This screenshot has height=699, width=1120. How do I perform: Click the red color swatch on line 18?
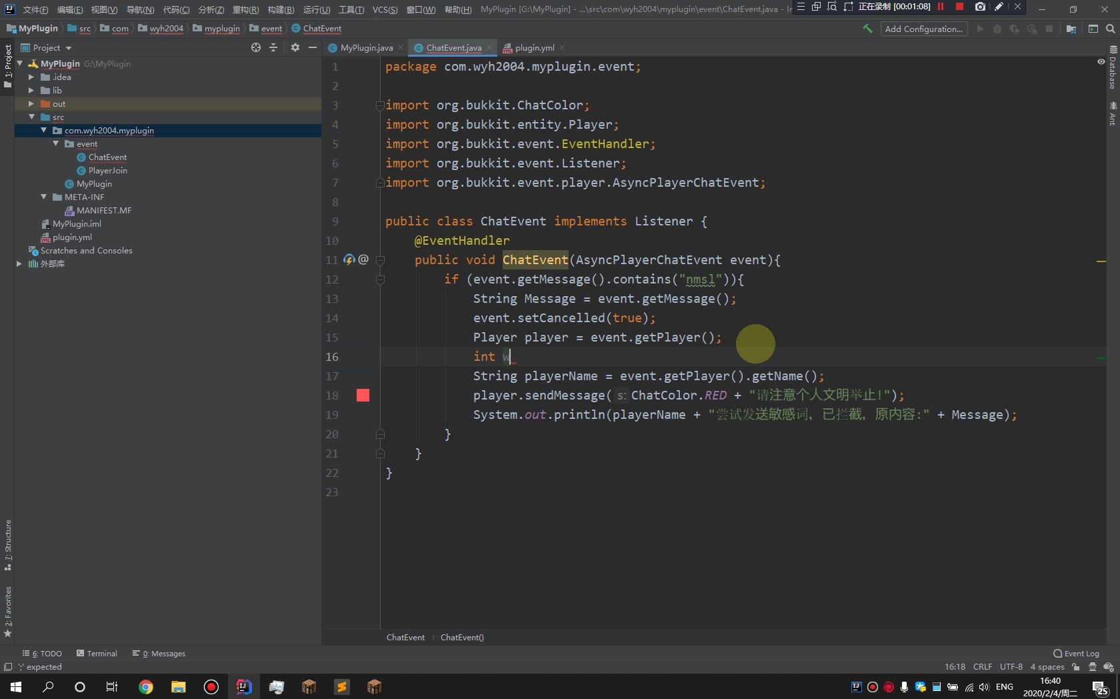tap(363, 396)
